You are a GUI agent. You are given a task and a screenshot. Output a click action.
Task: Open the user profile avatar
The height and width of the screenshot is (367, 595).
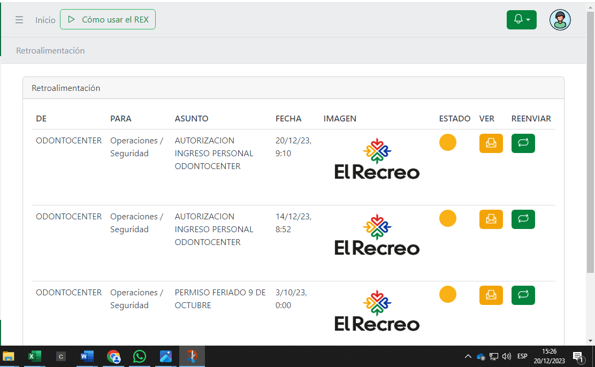click(560, 20)
